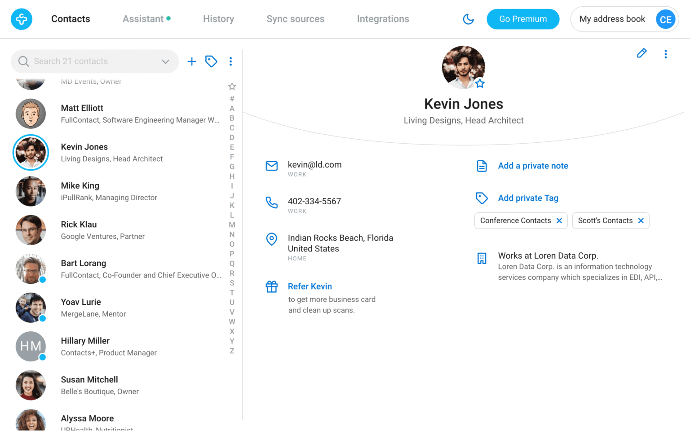Open Kevin's profile three-dot options menu

point(665,53)
